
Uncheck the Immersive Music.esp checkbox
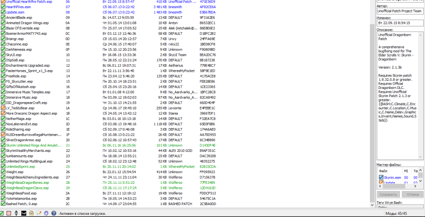tap(3, 97)
